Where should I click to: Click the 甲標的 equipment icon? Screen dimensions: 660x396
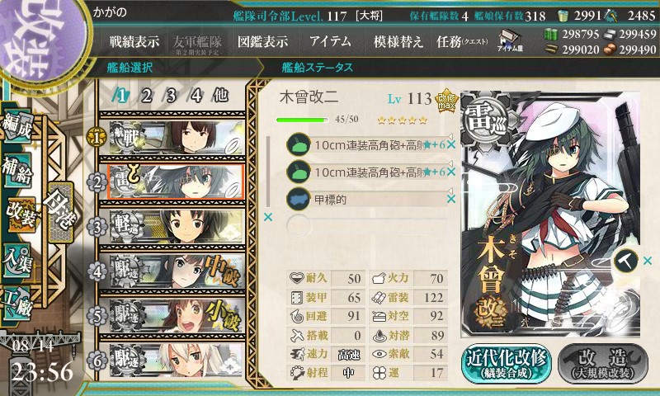tap(298, 199)
